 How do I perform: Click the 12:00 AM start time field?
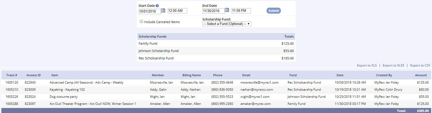177,11
